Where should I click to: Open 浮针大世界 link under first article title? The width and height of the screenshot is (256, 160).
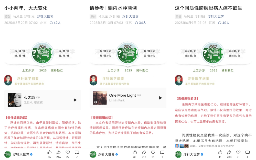45,16
